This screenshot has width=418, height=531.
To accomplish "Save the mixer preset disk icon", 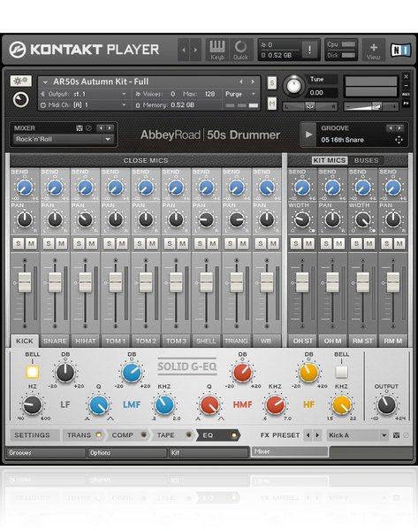I will pyautogui.click(x=80, y=128).
